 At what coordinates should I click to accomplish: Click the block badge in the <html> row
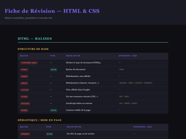tap(53, 69)
